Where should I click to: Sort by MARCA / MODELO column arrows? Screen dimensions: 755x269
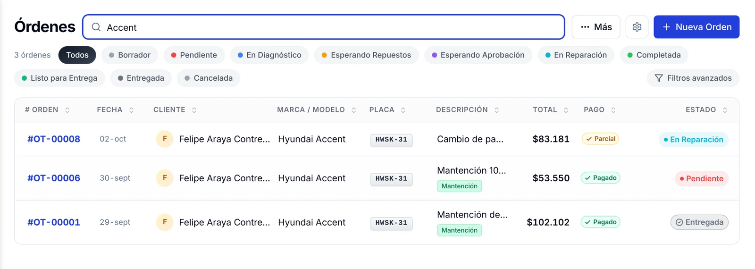[353, 110]
